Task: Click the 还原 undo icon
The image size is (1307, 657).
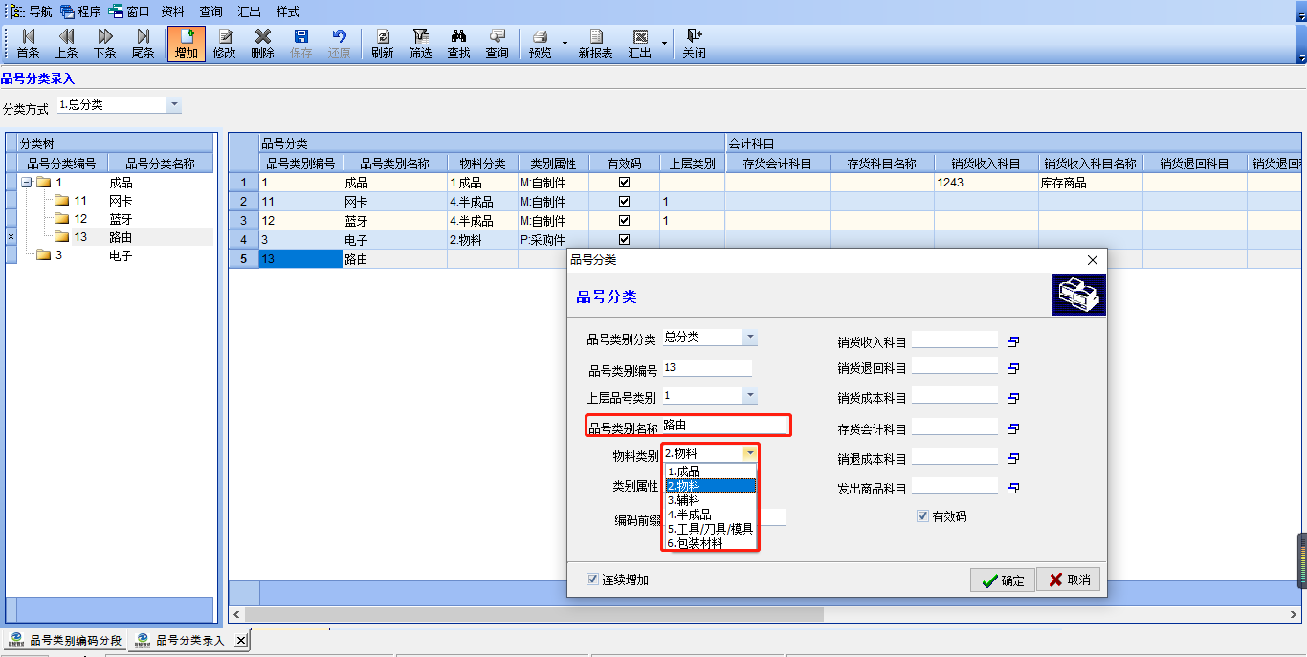Action: pyautogui.click(x=339, y=44)
